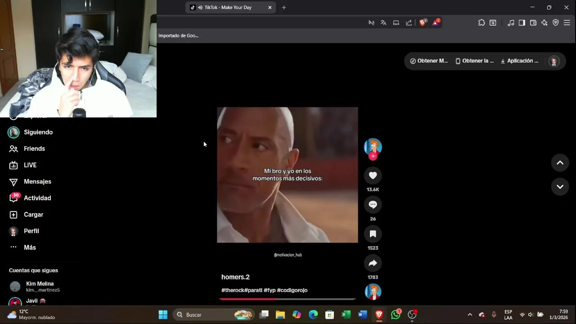Open the Importado de Goo... bookmarks folder

pyautogui.click(x=179, y=36)
